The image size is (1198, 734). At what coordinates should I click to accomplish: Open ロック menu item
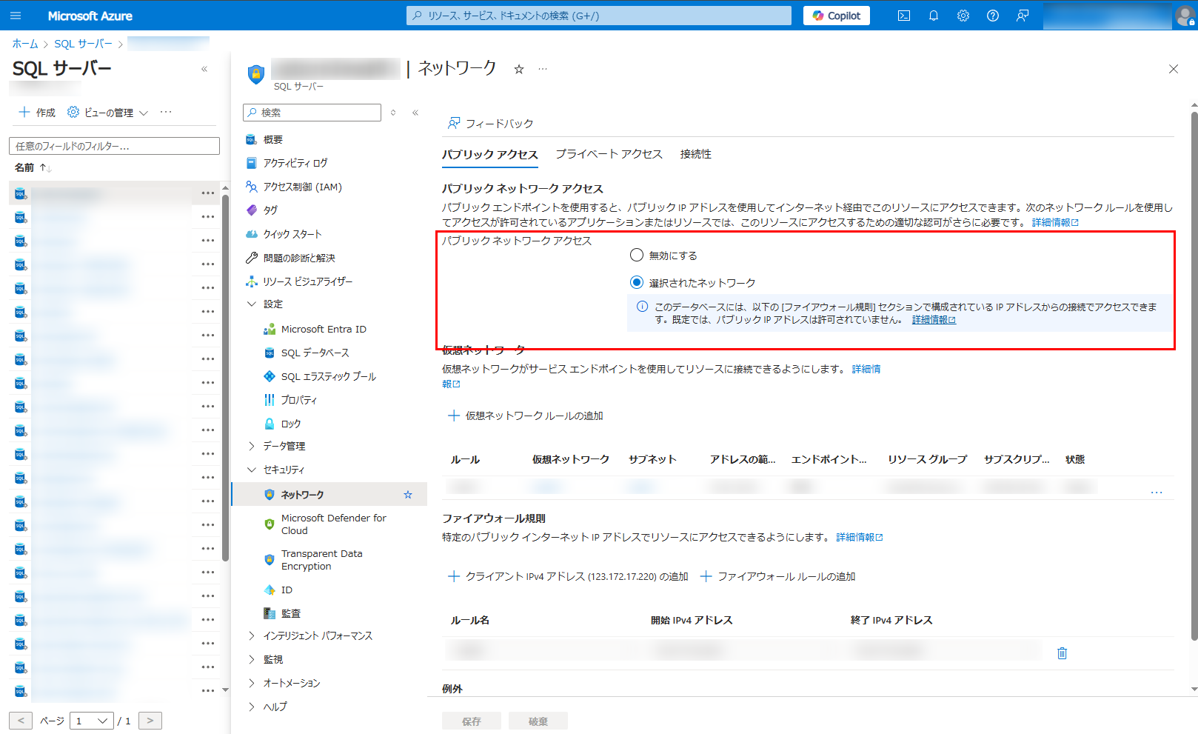coord(290,424)
